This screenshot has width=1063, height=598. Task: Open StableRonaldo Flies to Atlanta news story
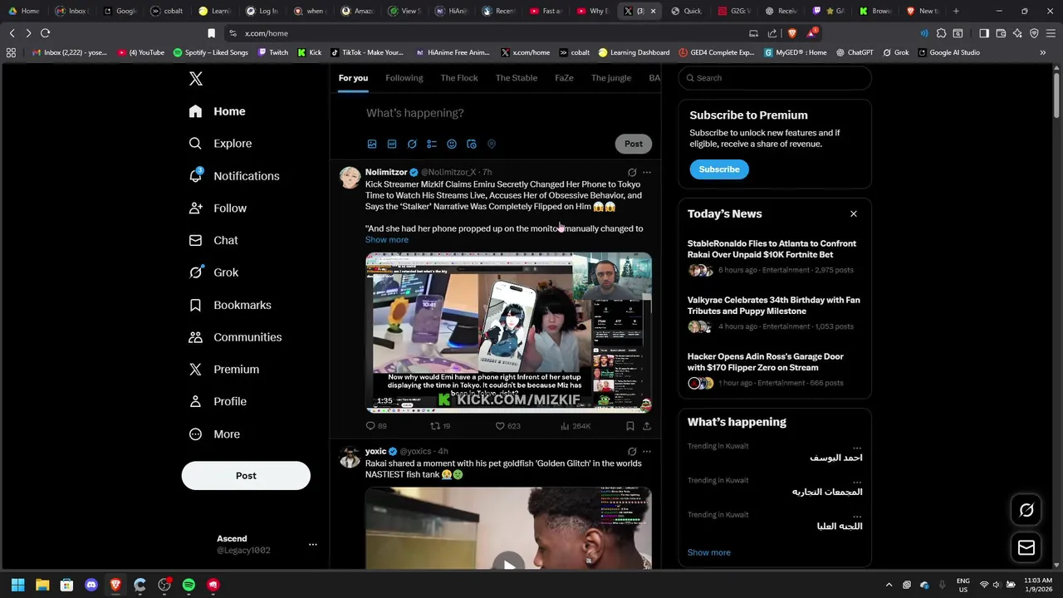click(x=774, y=257)
